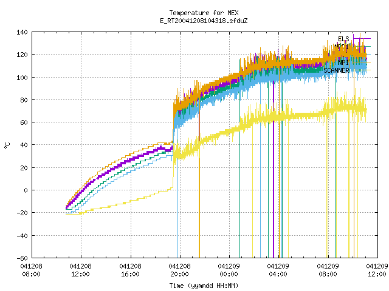Click the y-axis tick label '40'
The image size is (389, 291).
(24, 145)
